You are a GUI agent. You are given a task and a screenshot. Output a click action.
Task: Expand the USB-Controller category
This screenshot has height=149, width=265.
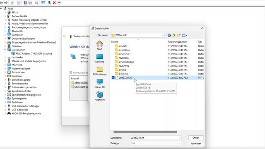(x=5, y=110)
